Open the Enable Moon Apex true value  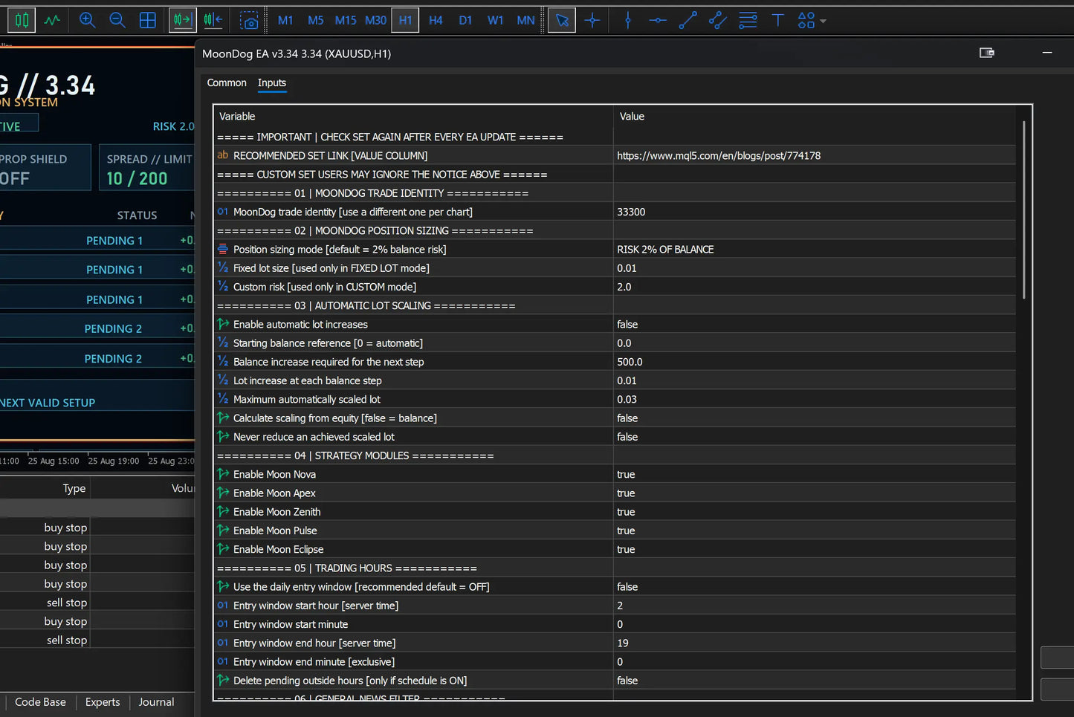click(815, 493)
